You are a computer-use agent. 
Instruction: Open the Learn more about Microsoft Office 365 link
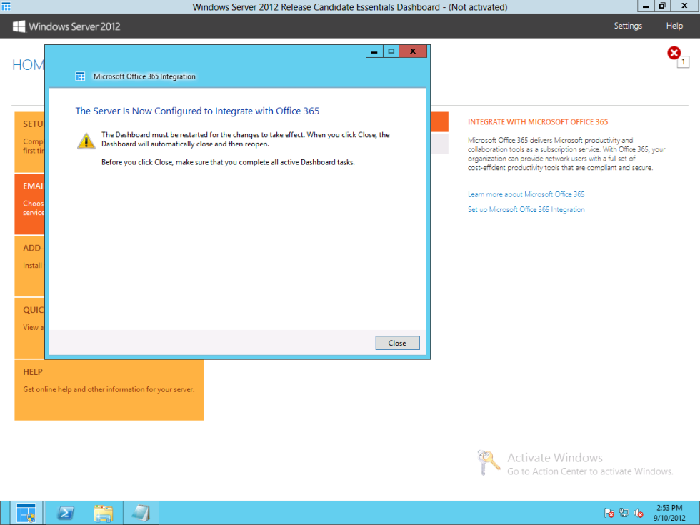coord(526,194)
